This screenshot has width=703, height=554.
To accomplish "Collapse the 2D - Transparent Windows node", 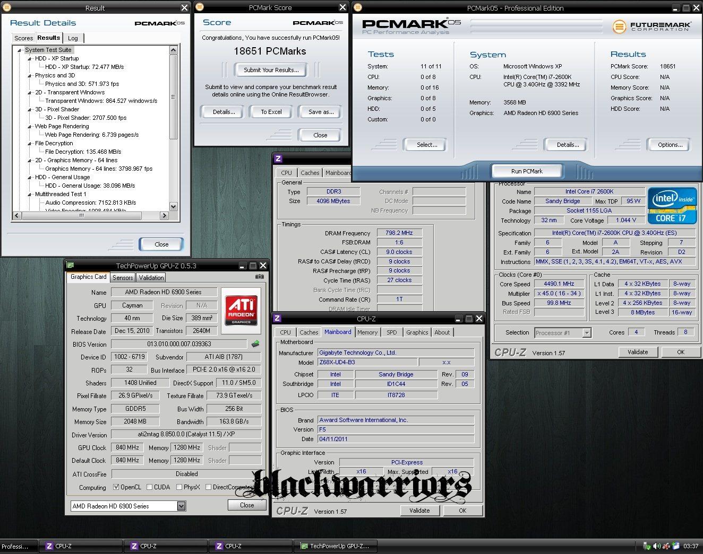I will 30,93.
